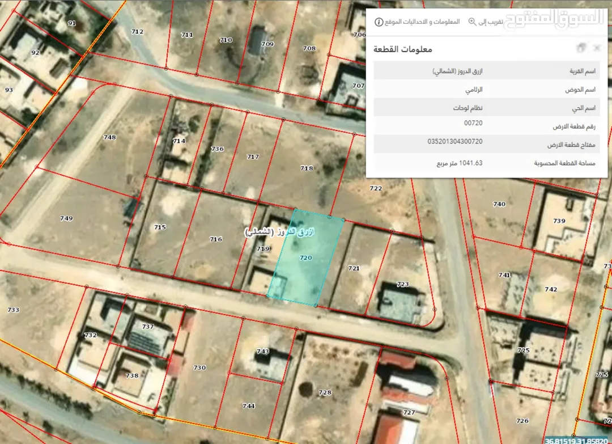Viewport: 612px width, 444px height.
Task: Click the computed area 1041.63 value
Action: click(460, 163)
